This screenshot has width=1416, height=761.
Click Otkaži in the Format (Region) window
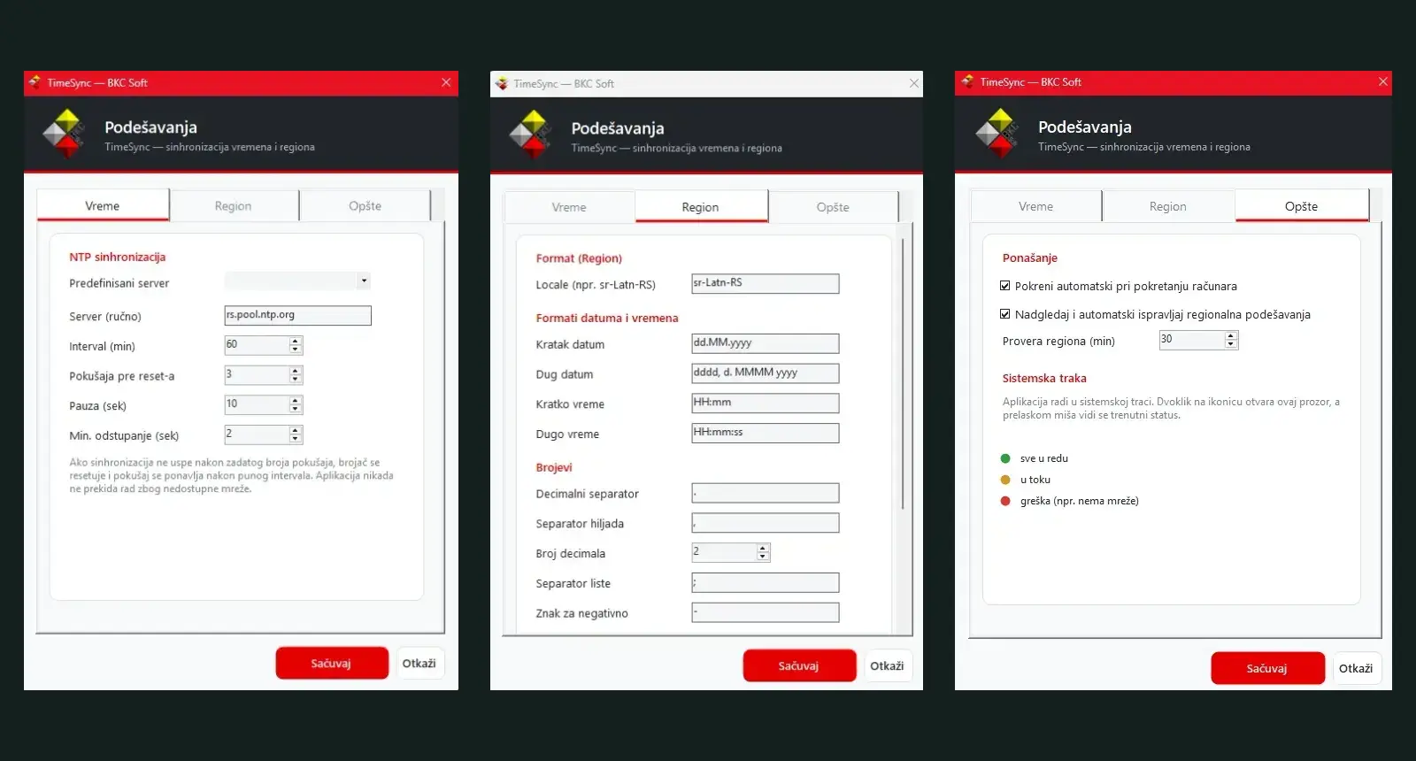(887, 666)
